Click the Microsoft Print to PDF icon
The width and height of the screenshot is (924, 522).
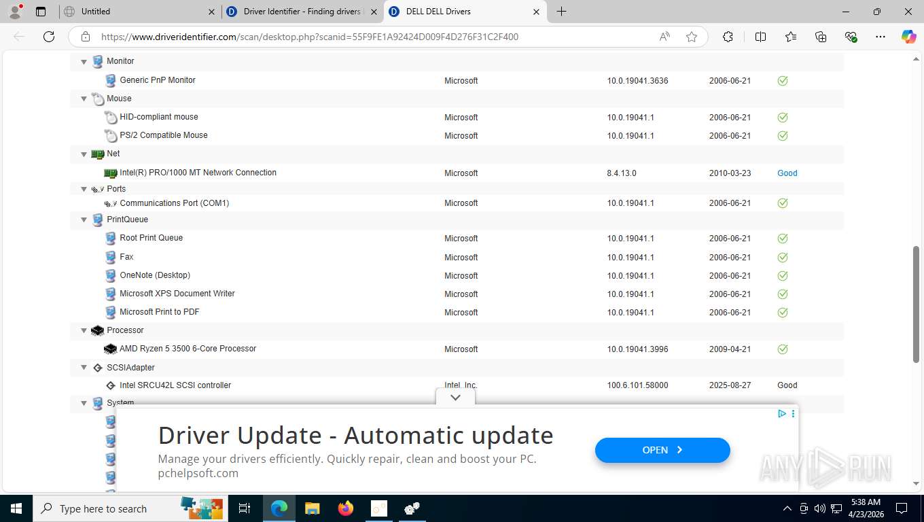tap(111, 312)
